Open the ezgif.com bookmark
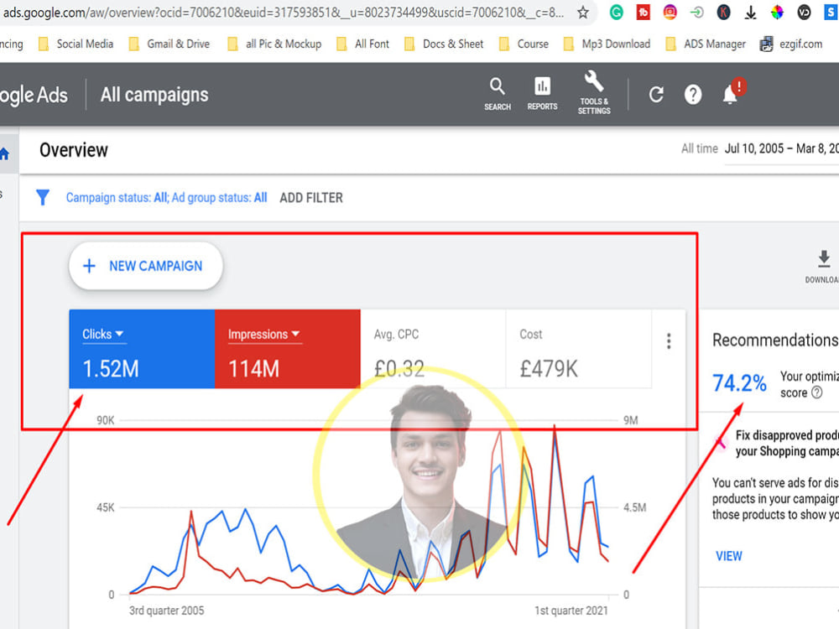Screen dimensions: 839x629 791,44
